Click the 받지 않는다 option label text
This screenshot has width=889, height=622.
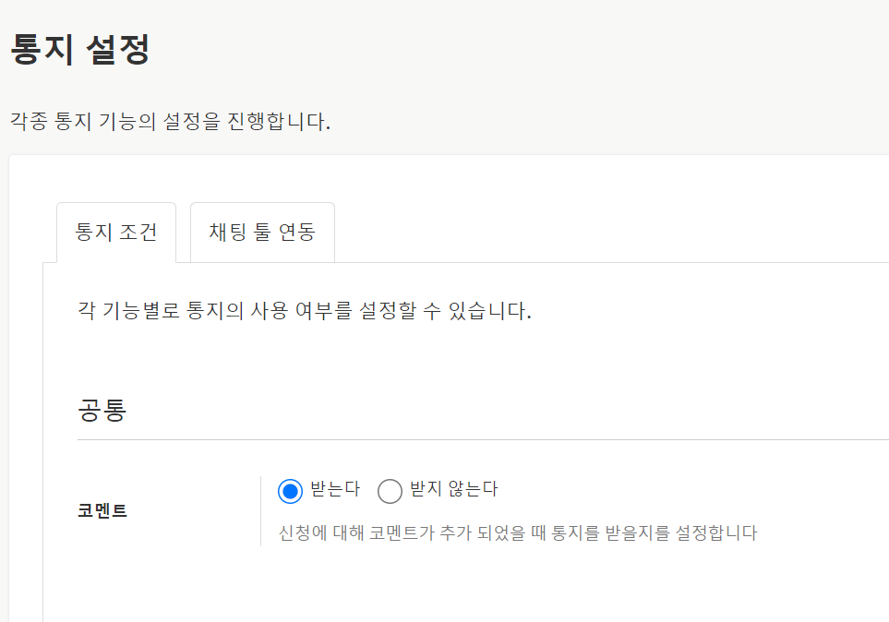pyautogui.click(x=453, y=489)
